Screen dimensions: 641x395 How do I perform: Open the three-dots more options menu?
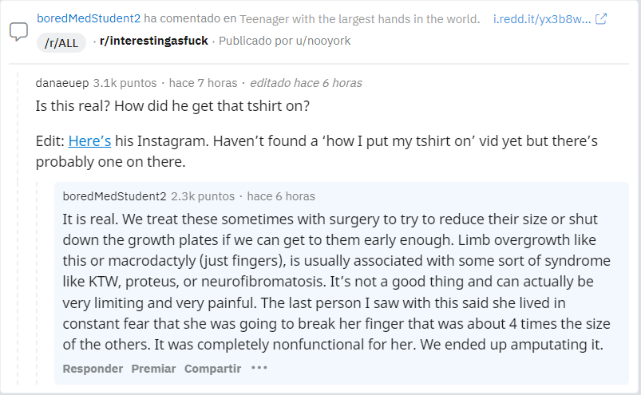pos(259,368)
